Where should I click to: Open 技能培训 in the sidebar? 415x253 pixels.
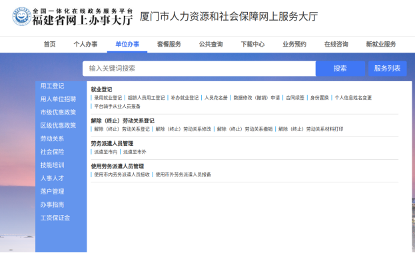[52, 165]
